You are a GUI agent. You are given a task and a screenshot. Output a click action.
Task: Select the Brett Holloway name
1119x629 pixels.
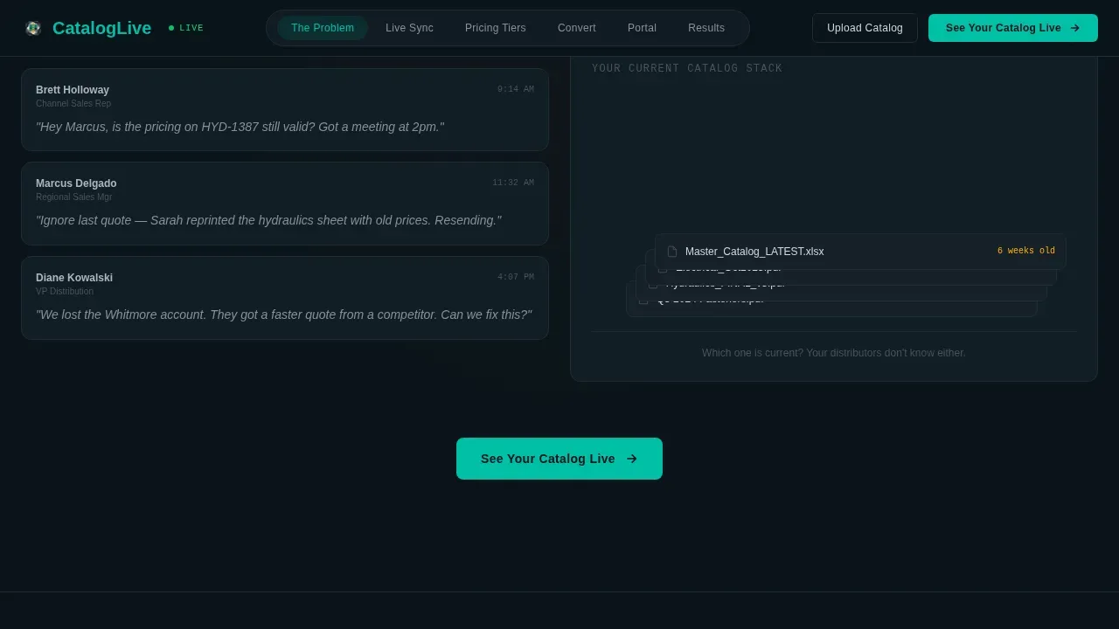[x=73, y=90]
